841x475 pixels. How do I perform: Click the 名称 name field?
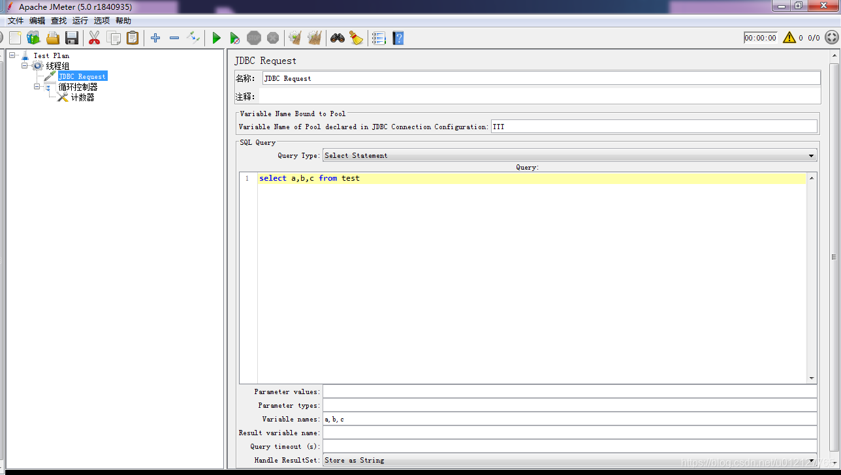tap(541, 78)
